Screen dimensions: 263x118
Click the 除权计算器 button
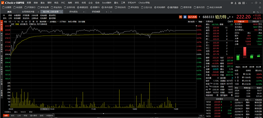[72, 22]
